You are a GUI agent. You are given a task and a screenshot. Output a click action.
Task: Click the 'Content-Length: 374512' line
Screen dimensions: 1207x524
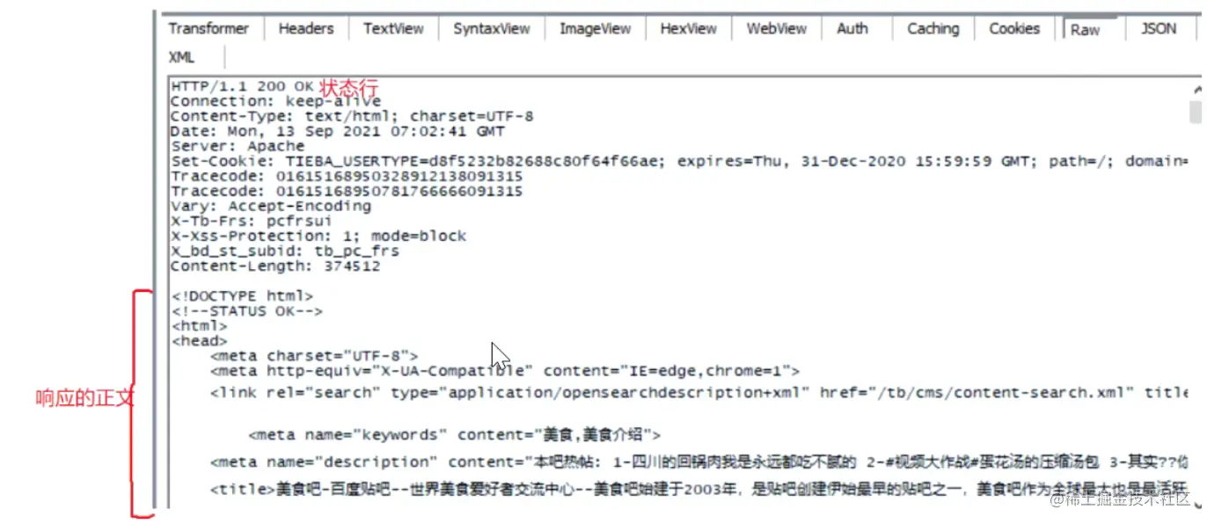point(275,266)
